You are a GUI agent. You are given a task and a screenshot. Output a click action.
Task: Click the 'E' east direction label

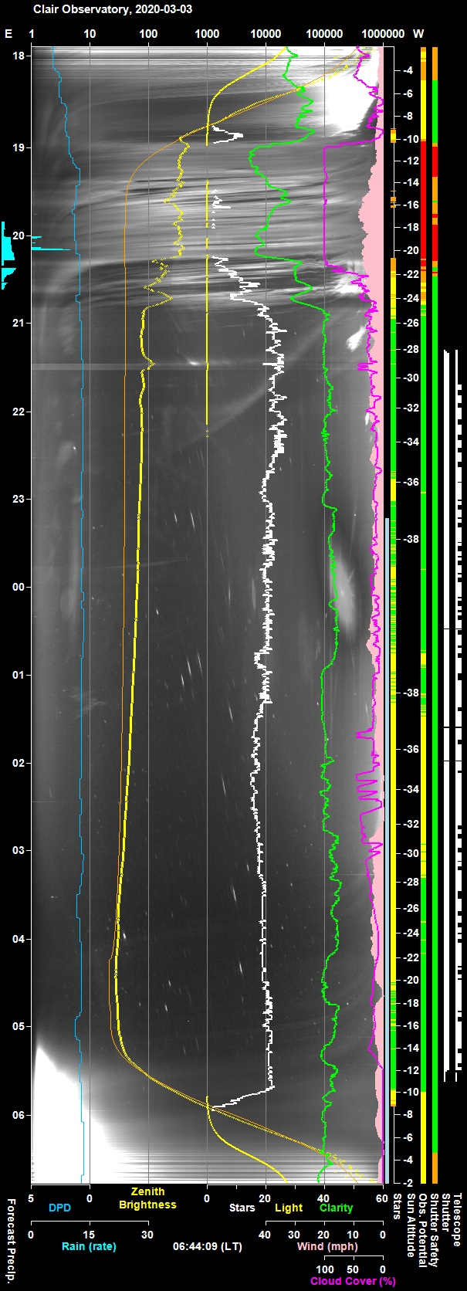coord(8,34)
